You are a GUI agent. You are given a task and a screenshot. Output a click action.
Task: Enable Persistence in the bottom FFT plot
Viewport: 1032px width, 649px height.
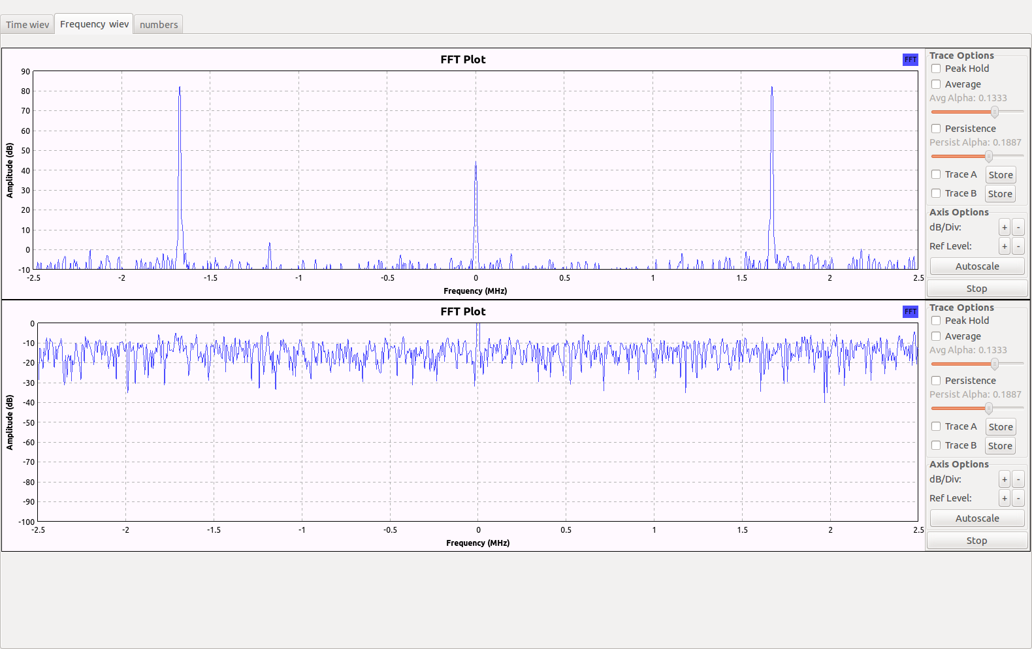936,381
